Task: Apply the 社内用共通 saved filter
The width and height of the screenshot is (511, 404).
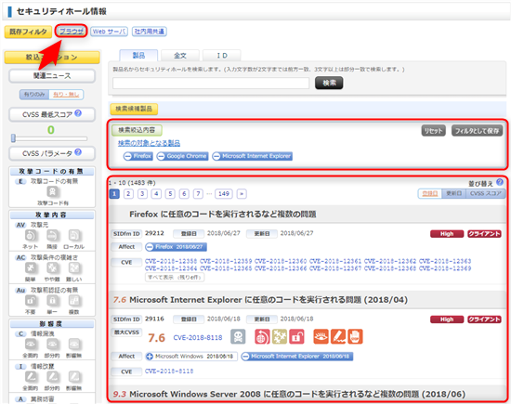Action: tap(150, 32)
